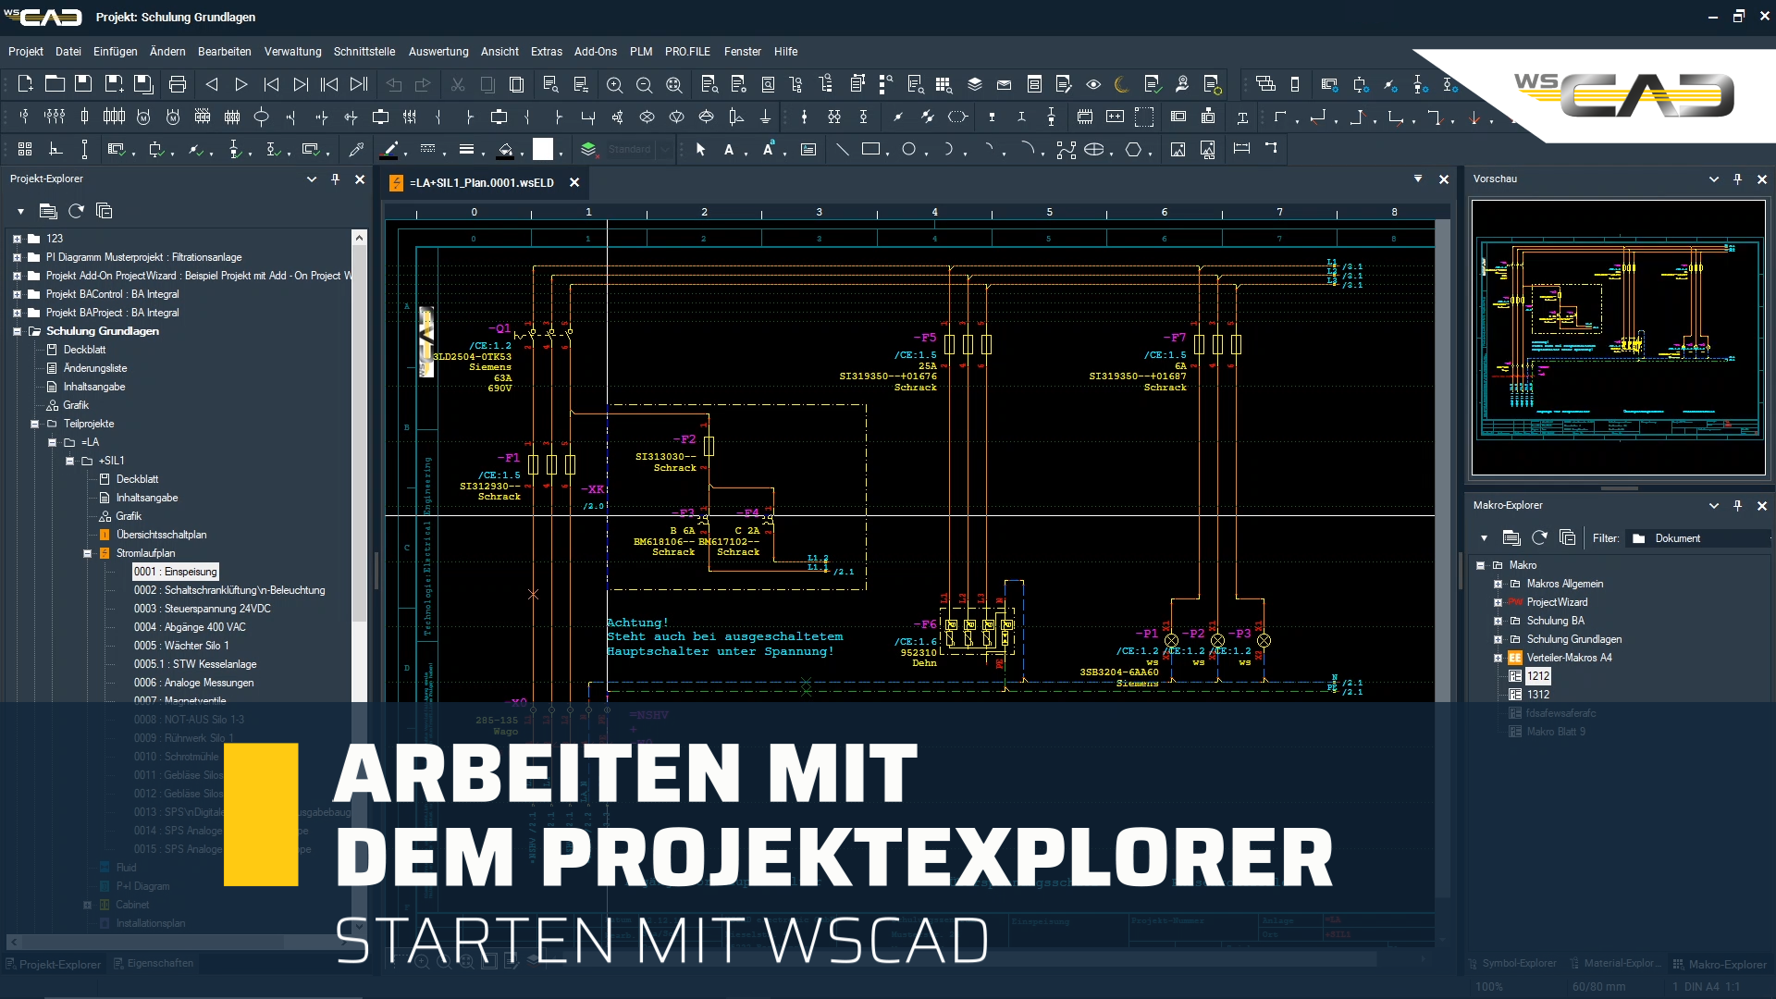Pin the Vorschau panel
Viewport: 1776px width, 999px height.
pyautogui.click(x=1738, y=179)
